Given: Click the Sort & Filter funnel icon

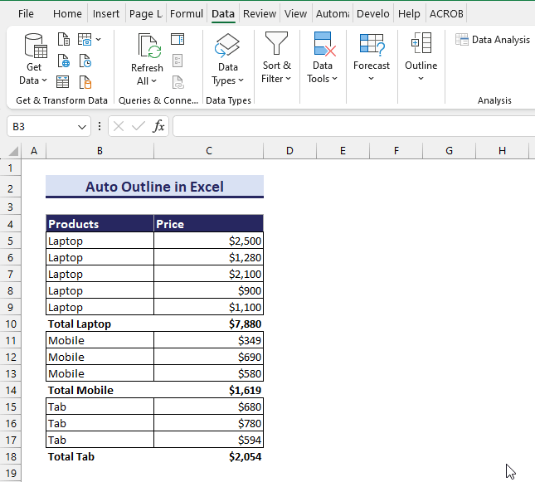Looking at the screenshot, I should [x=276, y=44].
